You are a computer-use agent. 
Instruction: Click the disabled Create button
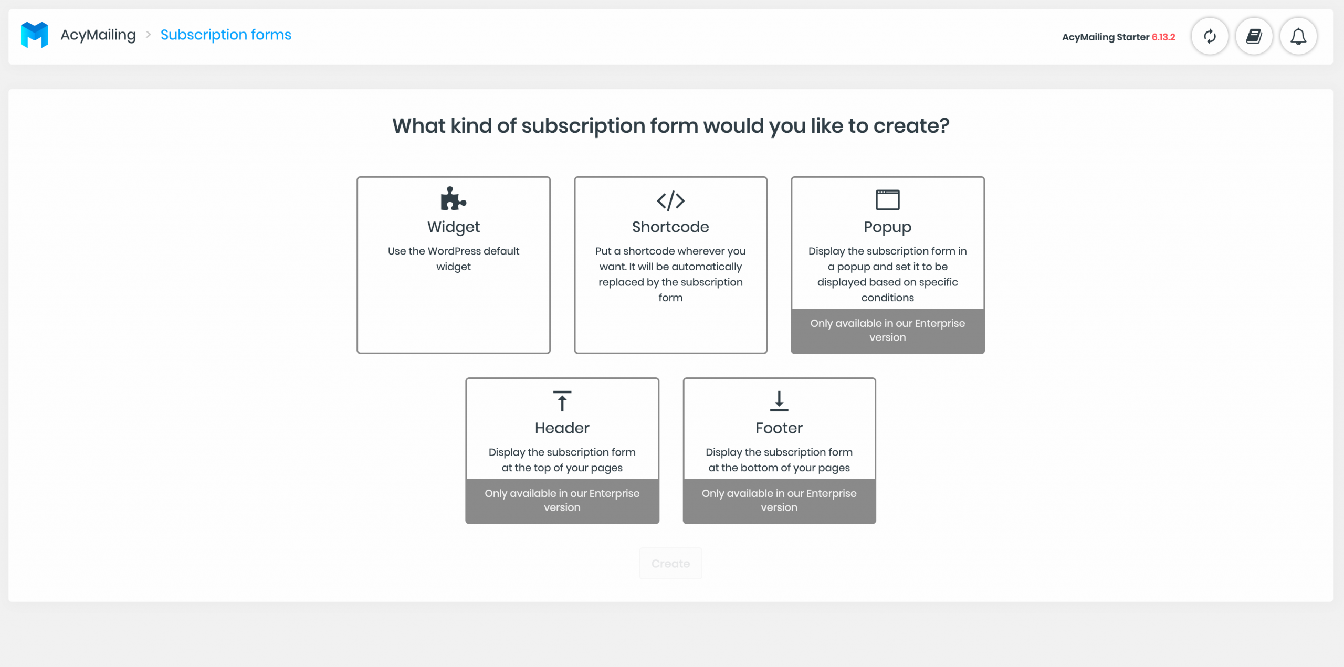coord(671,563)
